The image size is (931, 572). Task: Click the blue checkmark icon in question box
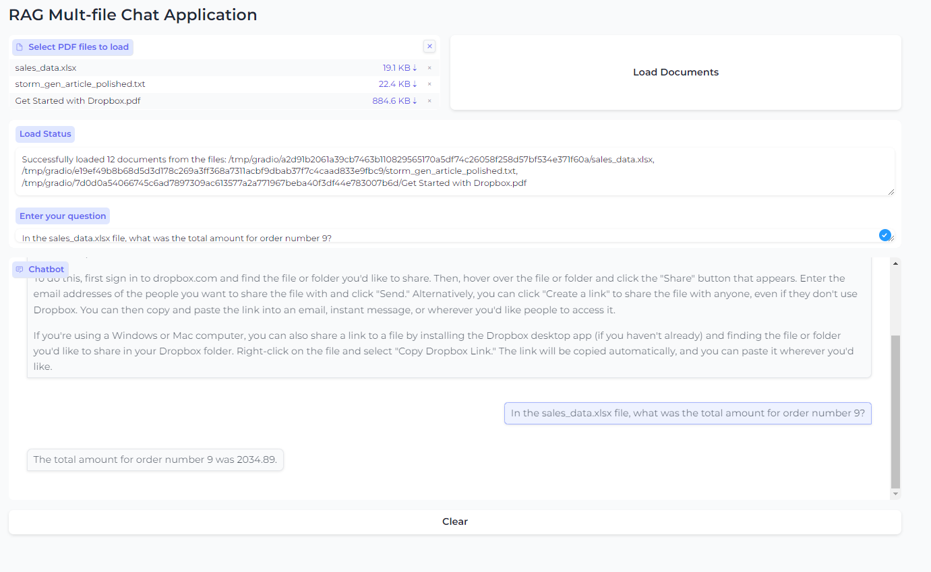[885, 234]
